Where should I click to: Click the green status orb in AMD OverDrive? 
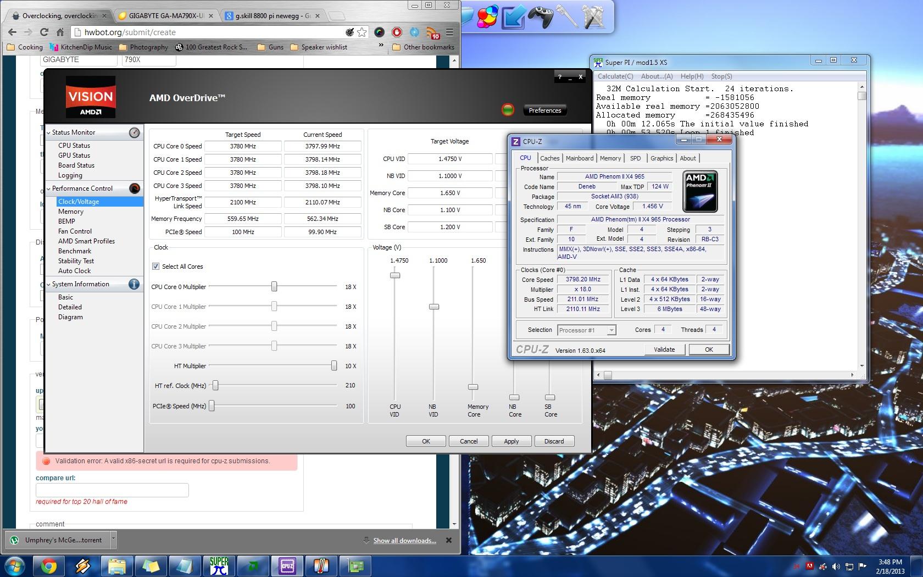point(508,110)
